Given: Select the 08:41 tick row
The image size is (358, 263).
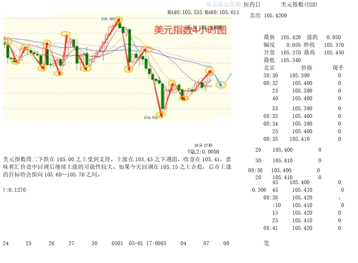Looking at the screenshot, I should pyautogui.click(x=303, y=228).
